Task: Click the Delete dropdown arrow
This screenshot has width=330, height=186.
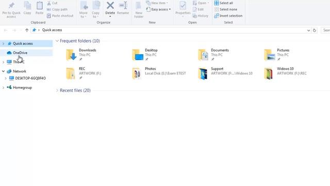Action: [110, 17]
